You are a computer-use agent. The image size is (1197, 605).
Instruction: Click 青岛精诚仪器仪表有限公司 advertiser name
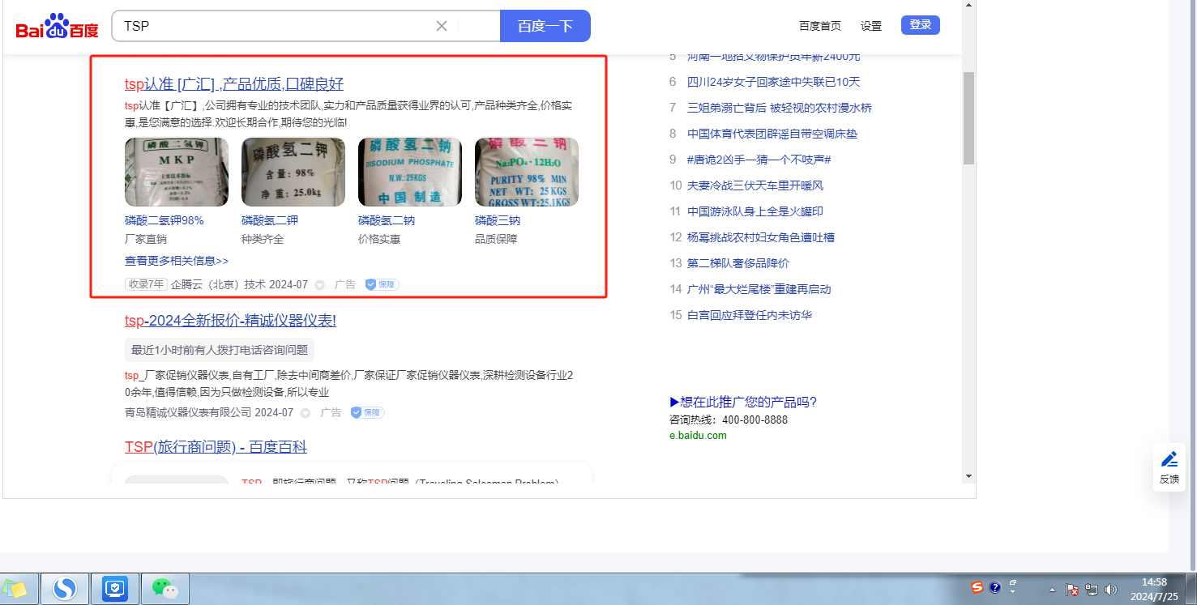click(188, 412)
